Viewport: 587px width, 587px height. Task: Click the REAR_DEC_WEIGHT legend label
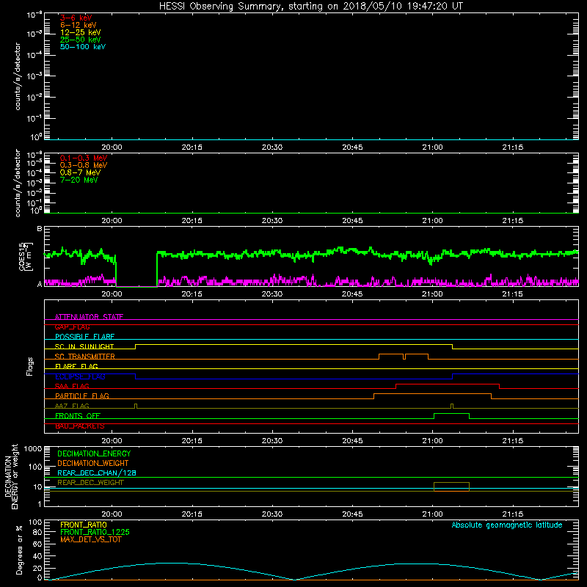coord(90,483)
